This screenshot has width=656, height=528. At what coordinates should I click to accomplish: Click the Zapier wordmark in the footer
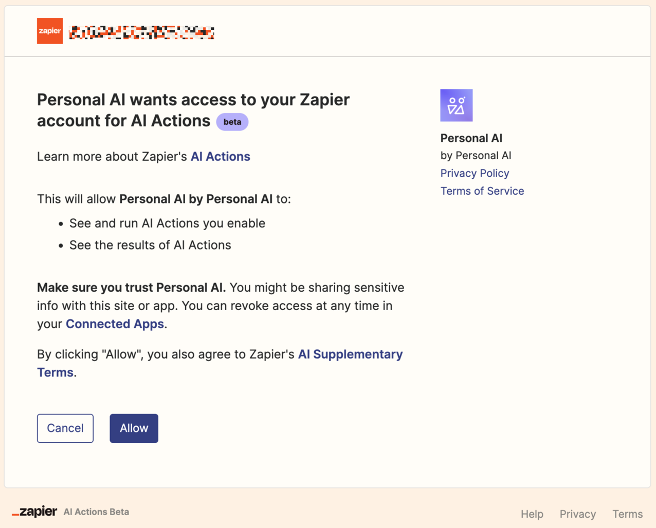(35, 512)
